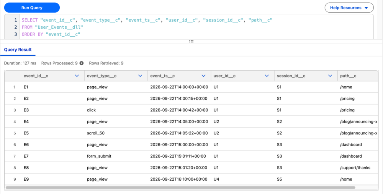Click the /dashboard path cell in row E6
The image size is (383, 194).
351,145
